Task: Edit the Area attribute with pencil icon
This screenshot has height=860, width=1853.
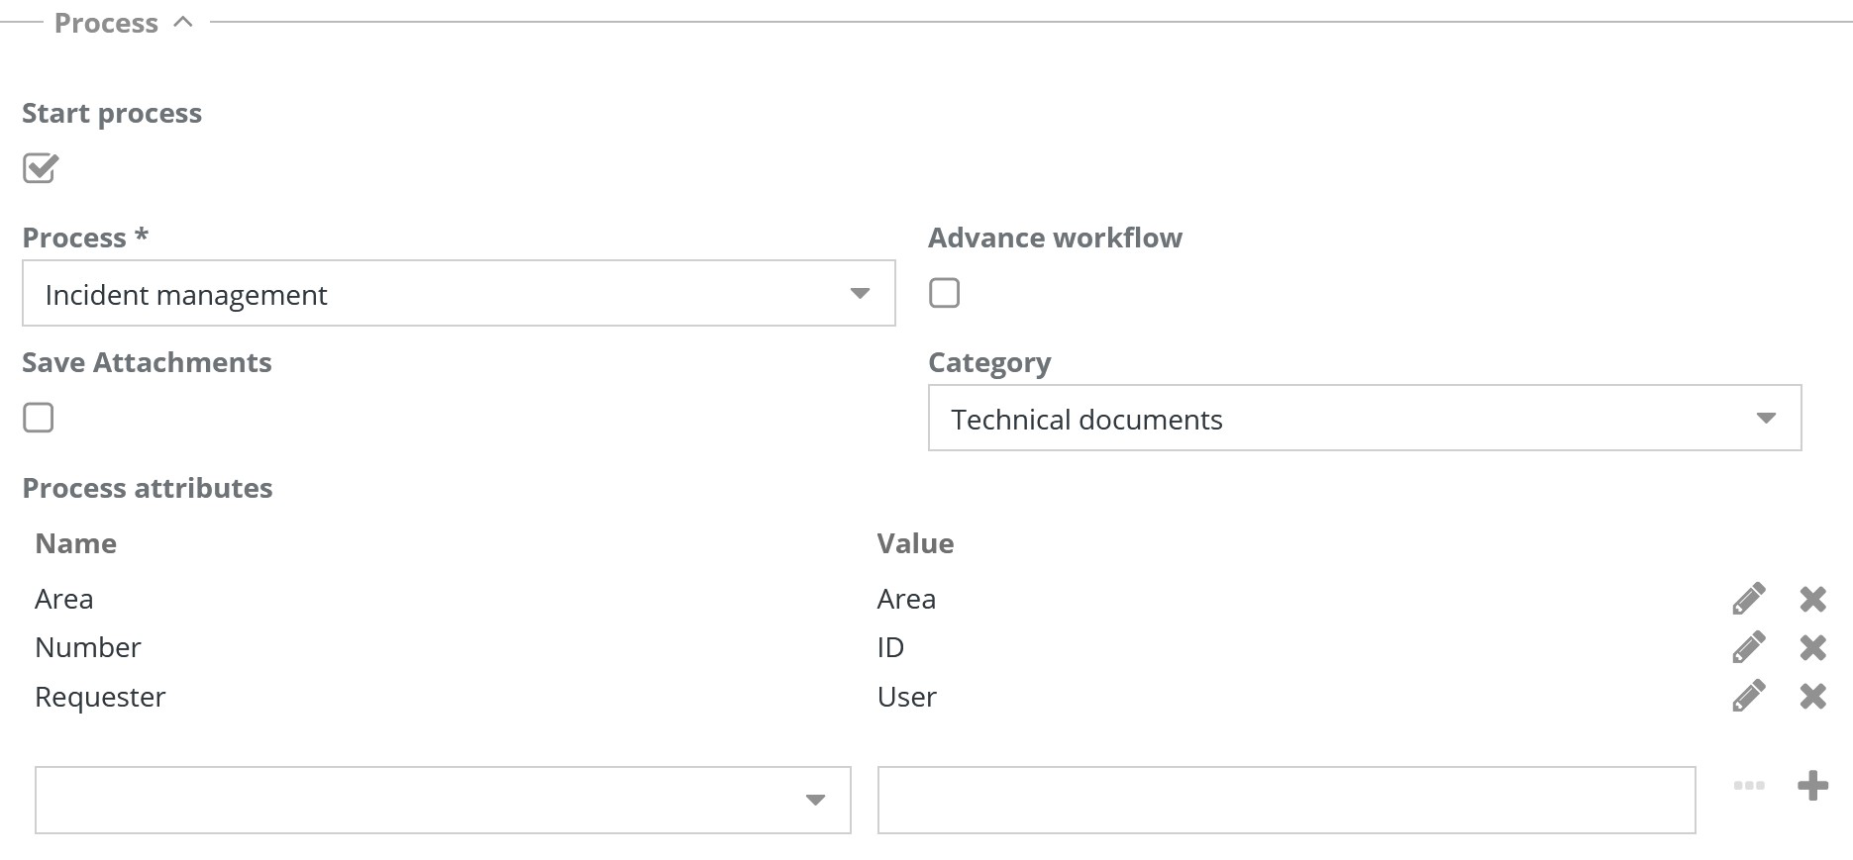Action: (1748, 599)
